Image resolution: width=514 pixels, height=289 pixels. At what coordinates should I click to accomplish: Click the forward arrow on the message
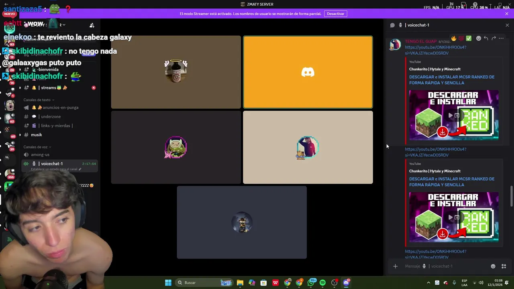tap(494, 38)
